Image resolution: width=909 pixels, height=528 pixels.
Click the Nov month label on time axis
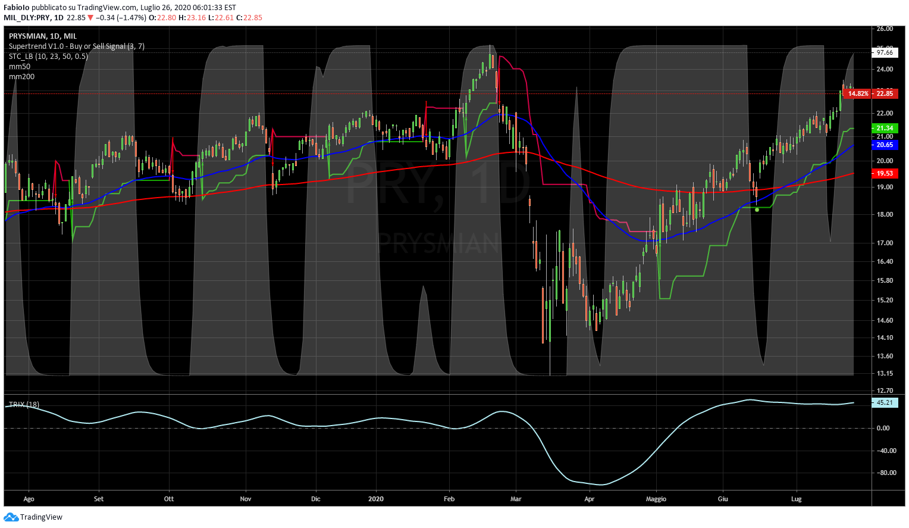[x=246, y=499]
